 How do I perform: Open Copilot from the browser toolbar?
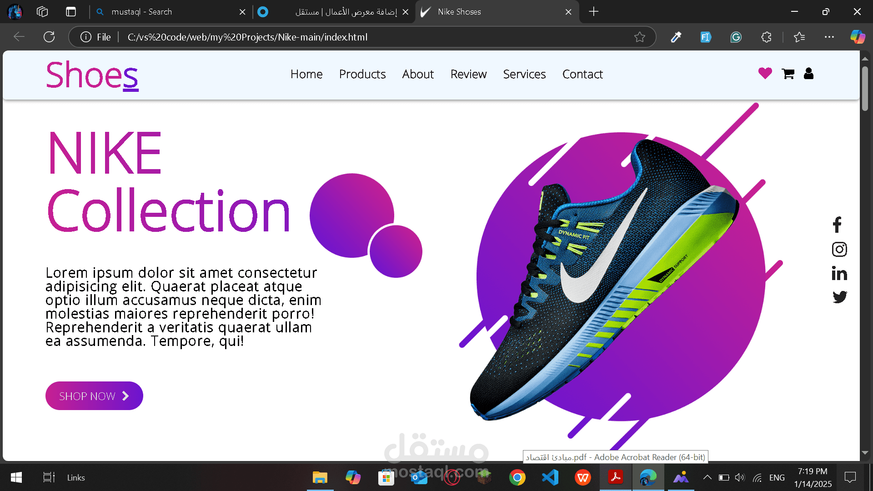coord(858,37)
